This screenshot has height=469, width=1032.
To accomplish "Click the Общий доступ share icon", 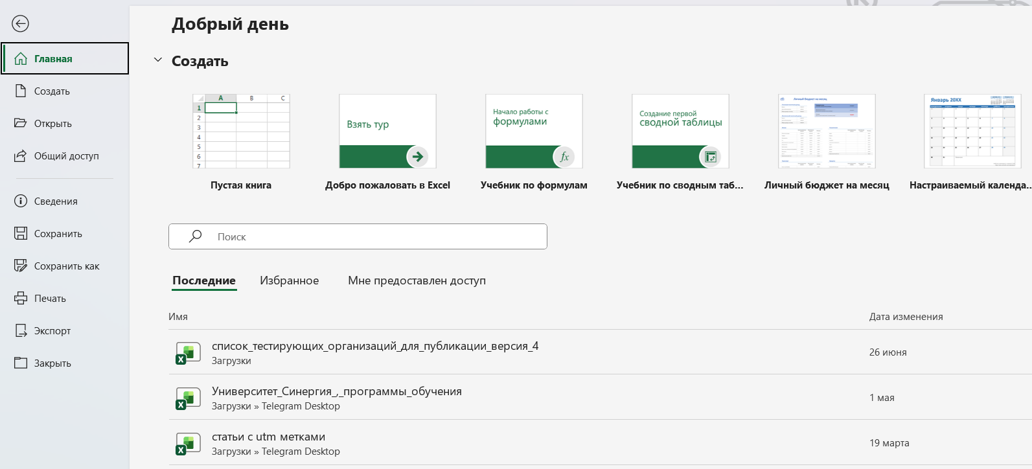I will (x=21, y=155).
